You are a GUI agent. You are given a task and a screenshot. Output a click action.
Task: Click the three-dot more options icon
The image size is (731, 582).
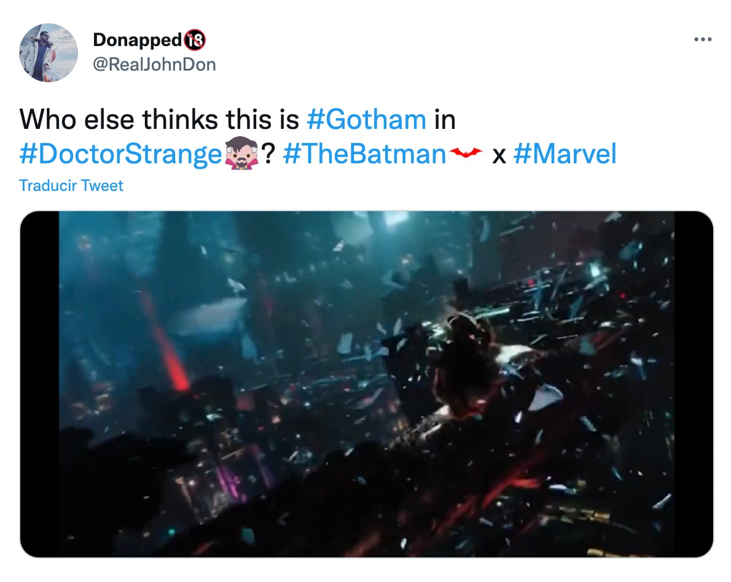point(702,40)
